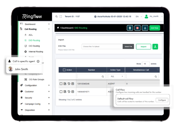Click the search icon in Number filter

click(103, 77)
